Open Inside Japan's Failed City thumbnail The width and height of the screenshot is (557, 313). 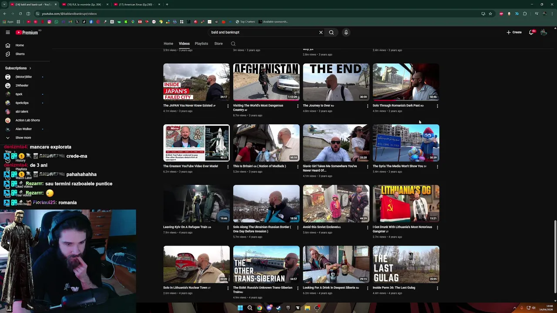196,82
